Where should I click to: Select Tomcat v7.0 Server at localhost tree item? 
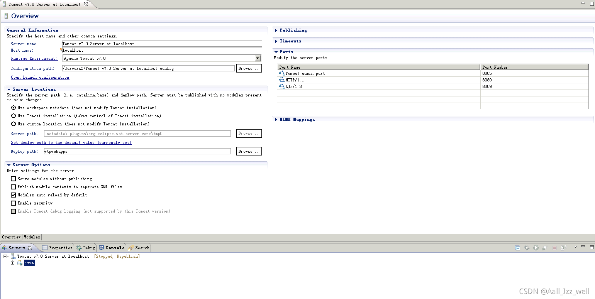tap(53, 256)
